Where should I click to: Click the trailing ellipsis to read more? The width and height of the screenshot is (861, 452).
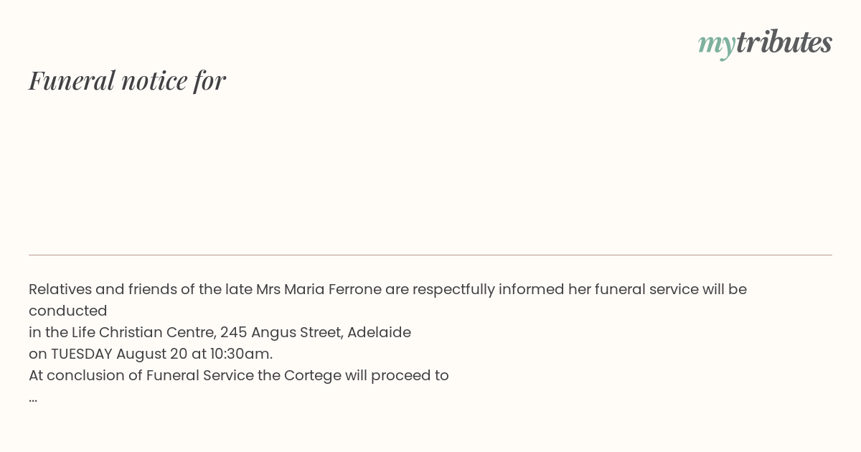tap(33, 397)
